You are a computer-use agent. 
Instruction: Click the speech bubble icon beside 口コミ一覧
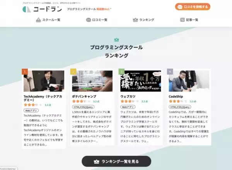point(89,20)
